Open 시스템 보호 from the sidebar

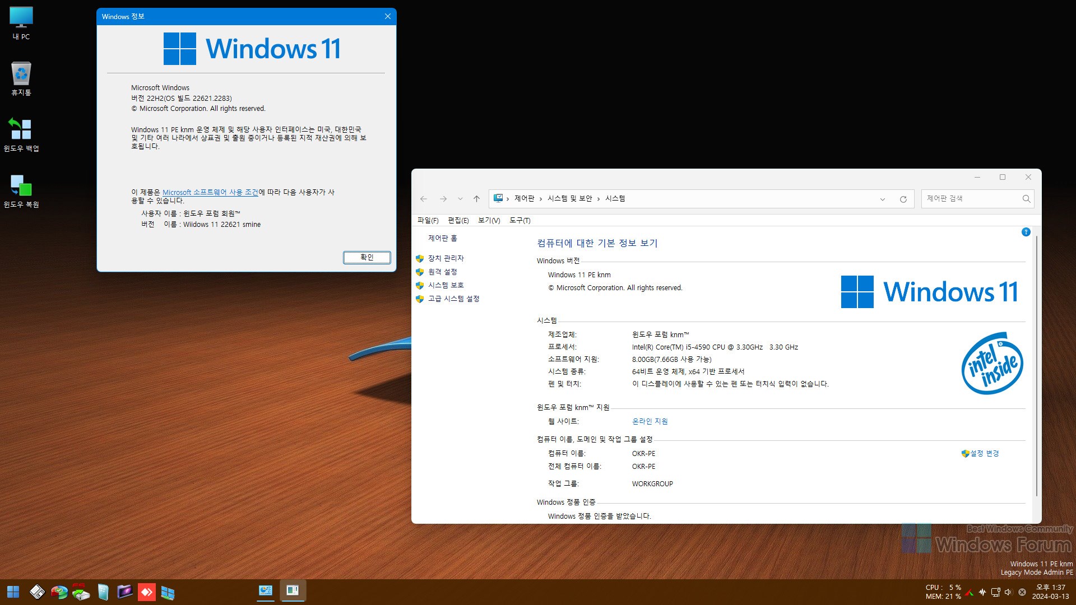pyautogui.click(x=446, y=285)
